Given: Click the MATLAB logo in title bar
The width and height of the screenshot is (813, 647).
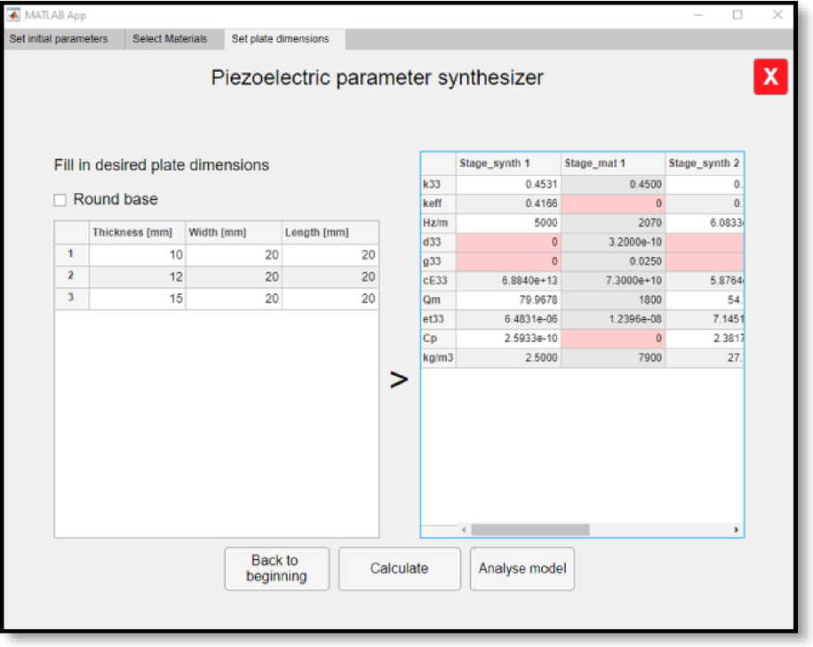Looking at the screenshot, I should 13,15.
